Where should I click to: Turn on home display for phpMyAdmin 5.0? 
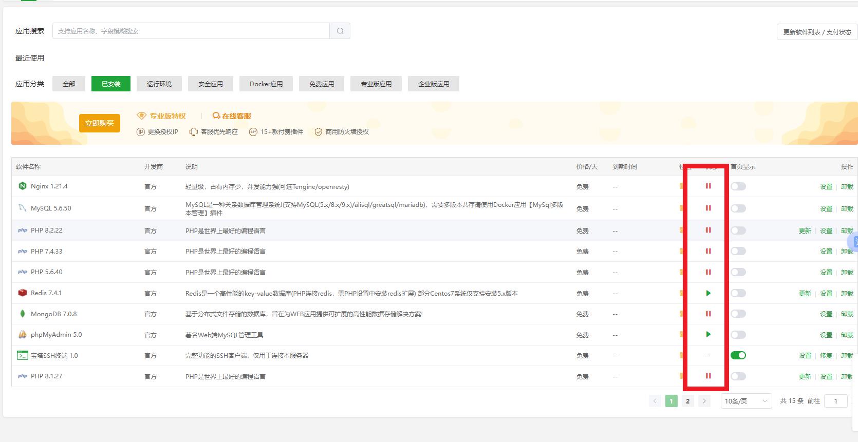pos(738,335)
